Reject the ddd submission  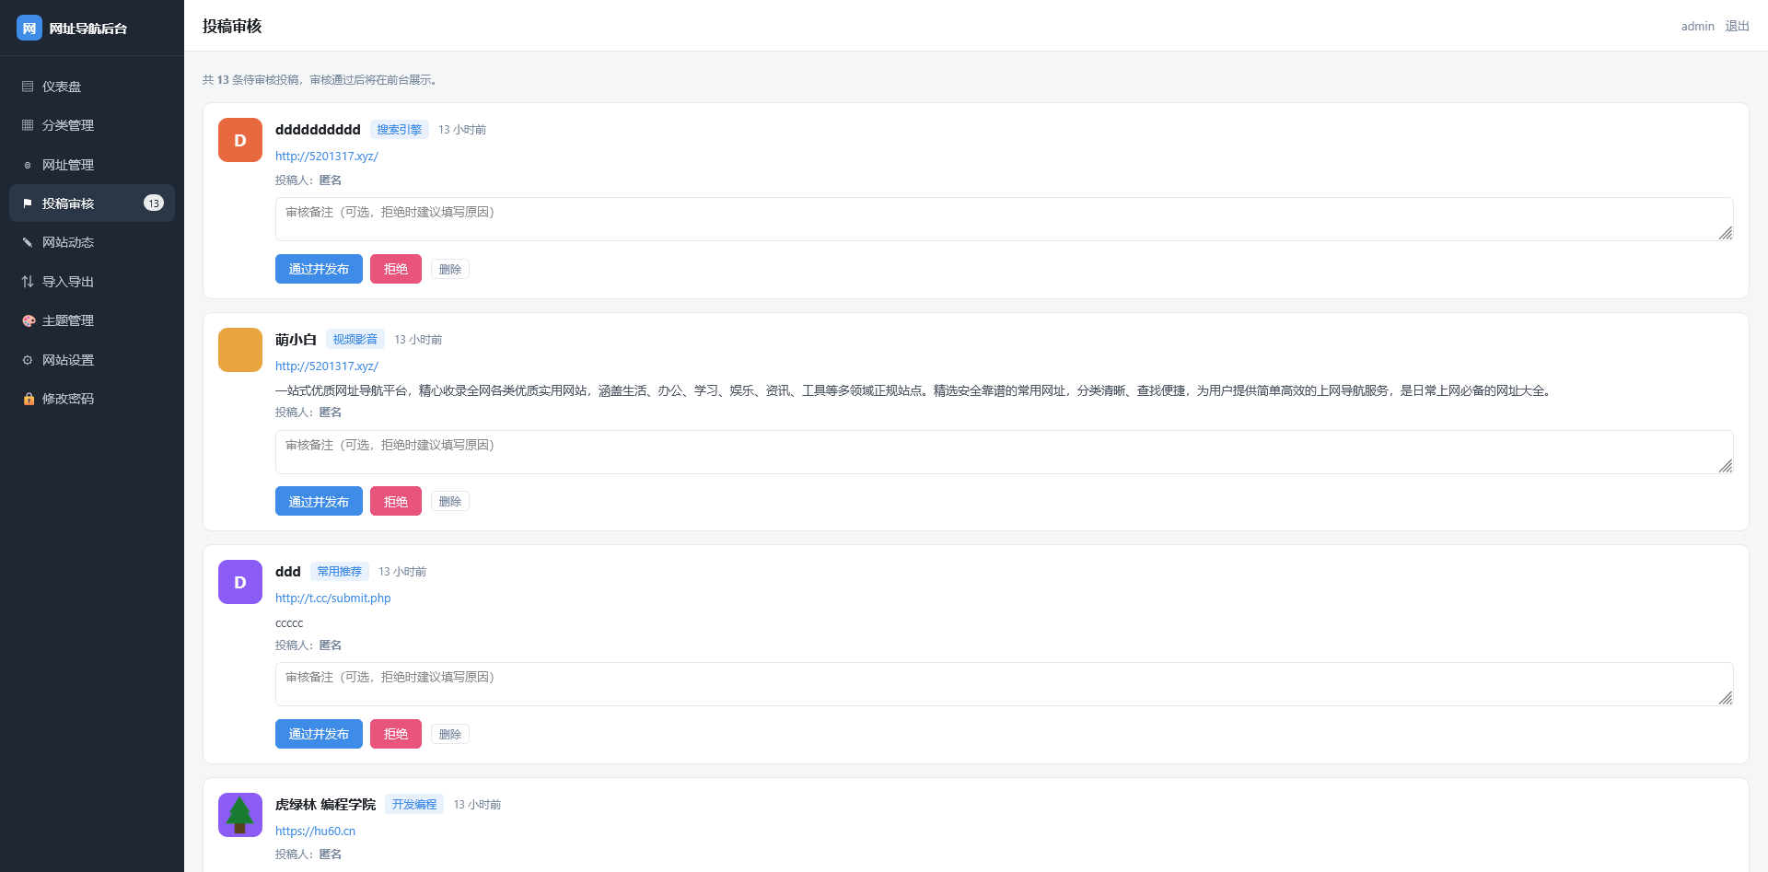click(x=396, y=734)
